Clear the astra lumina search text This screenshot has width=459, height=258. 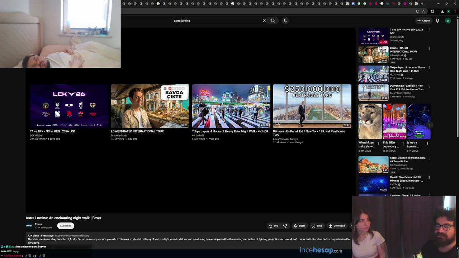264,21
